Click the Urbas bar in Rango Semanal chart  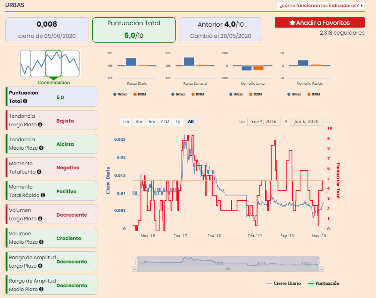coord(189,62)
